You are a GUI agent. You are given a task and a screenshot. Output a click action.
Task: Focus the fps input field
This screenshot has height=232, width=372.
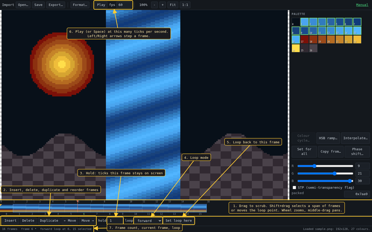[x=124, y=5]
